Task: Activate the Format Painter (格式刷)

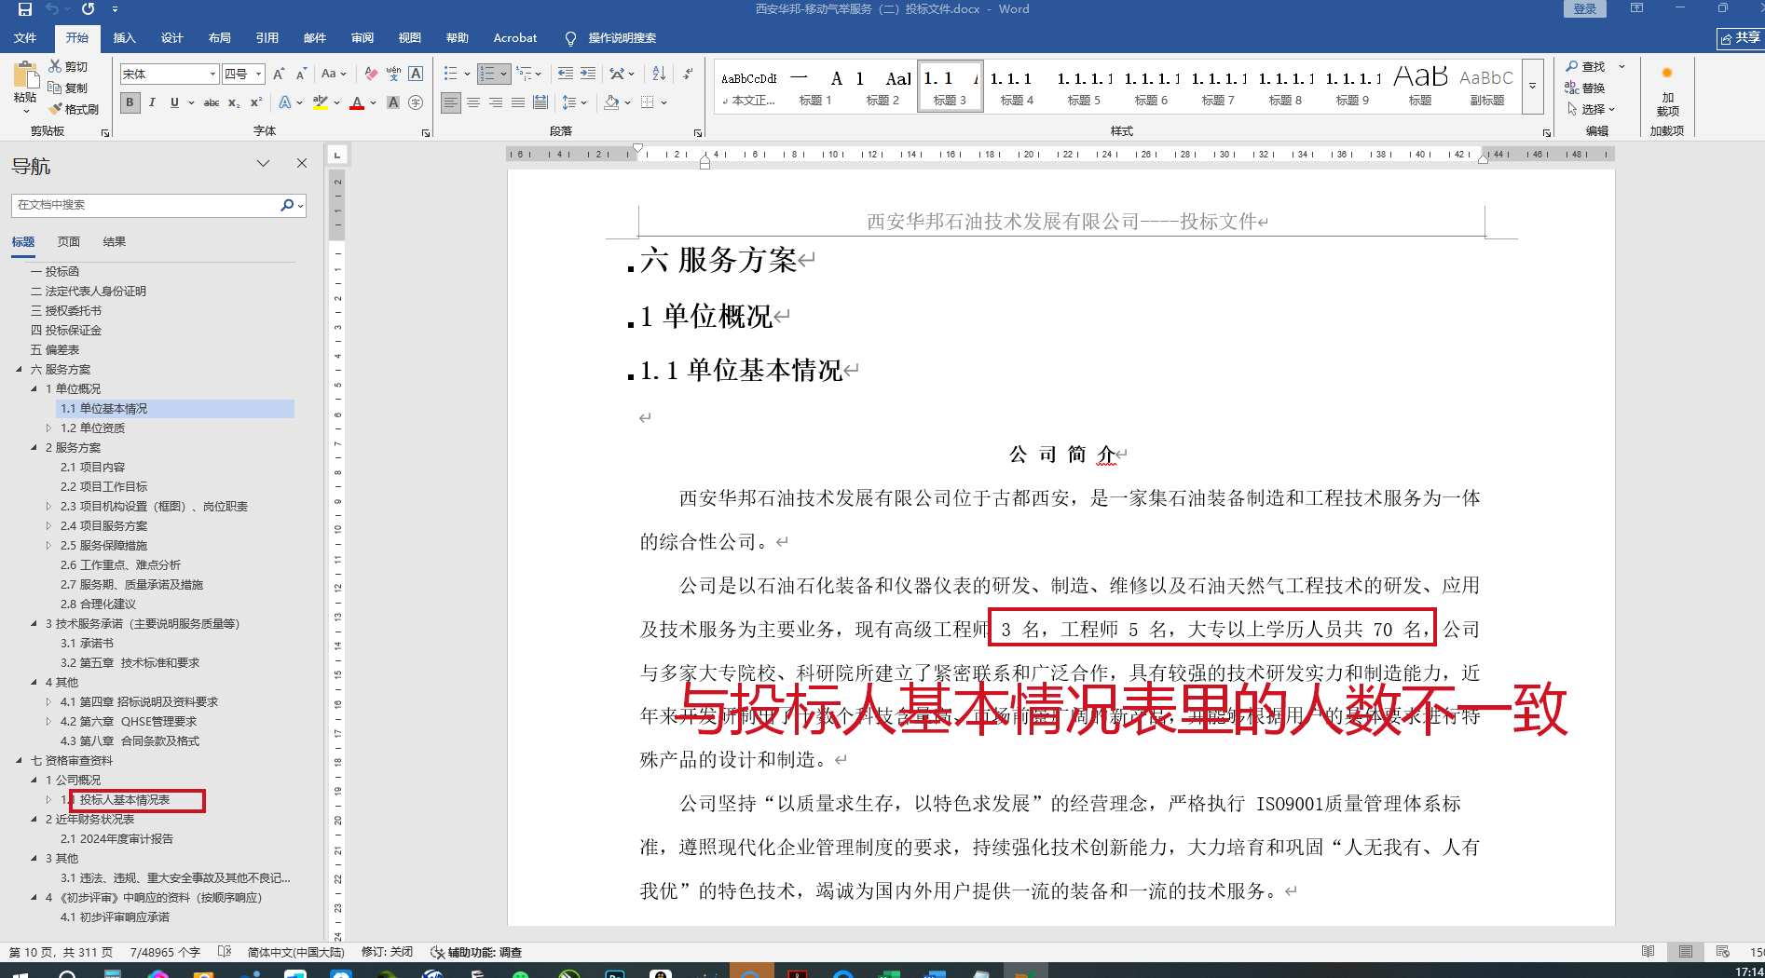Action: (74, 109)
